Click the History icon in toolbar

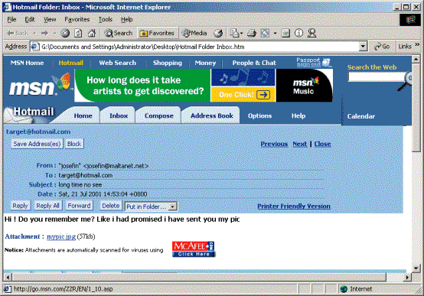tap(218, 33)
